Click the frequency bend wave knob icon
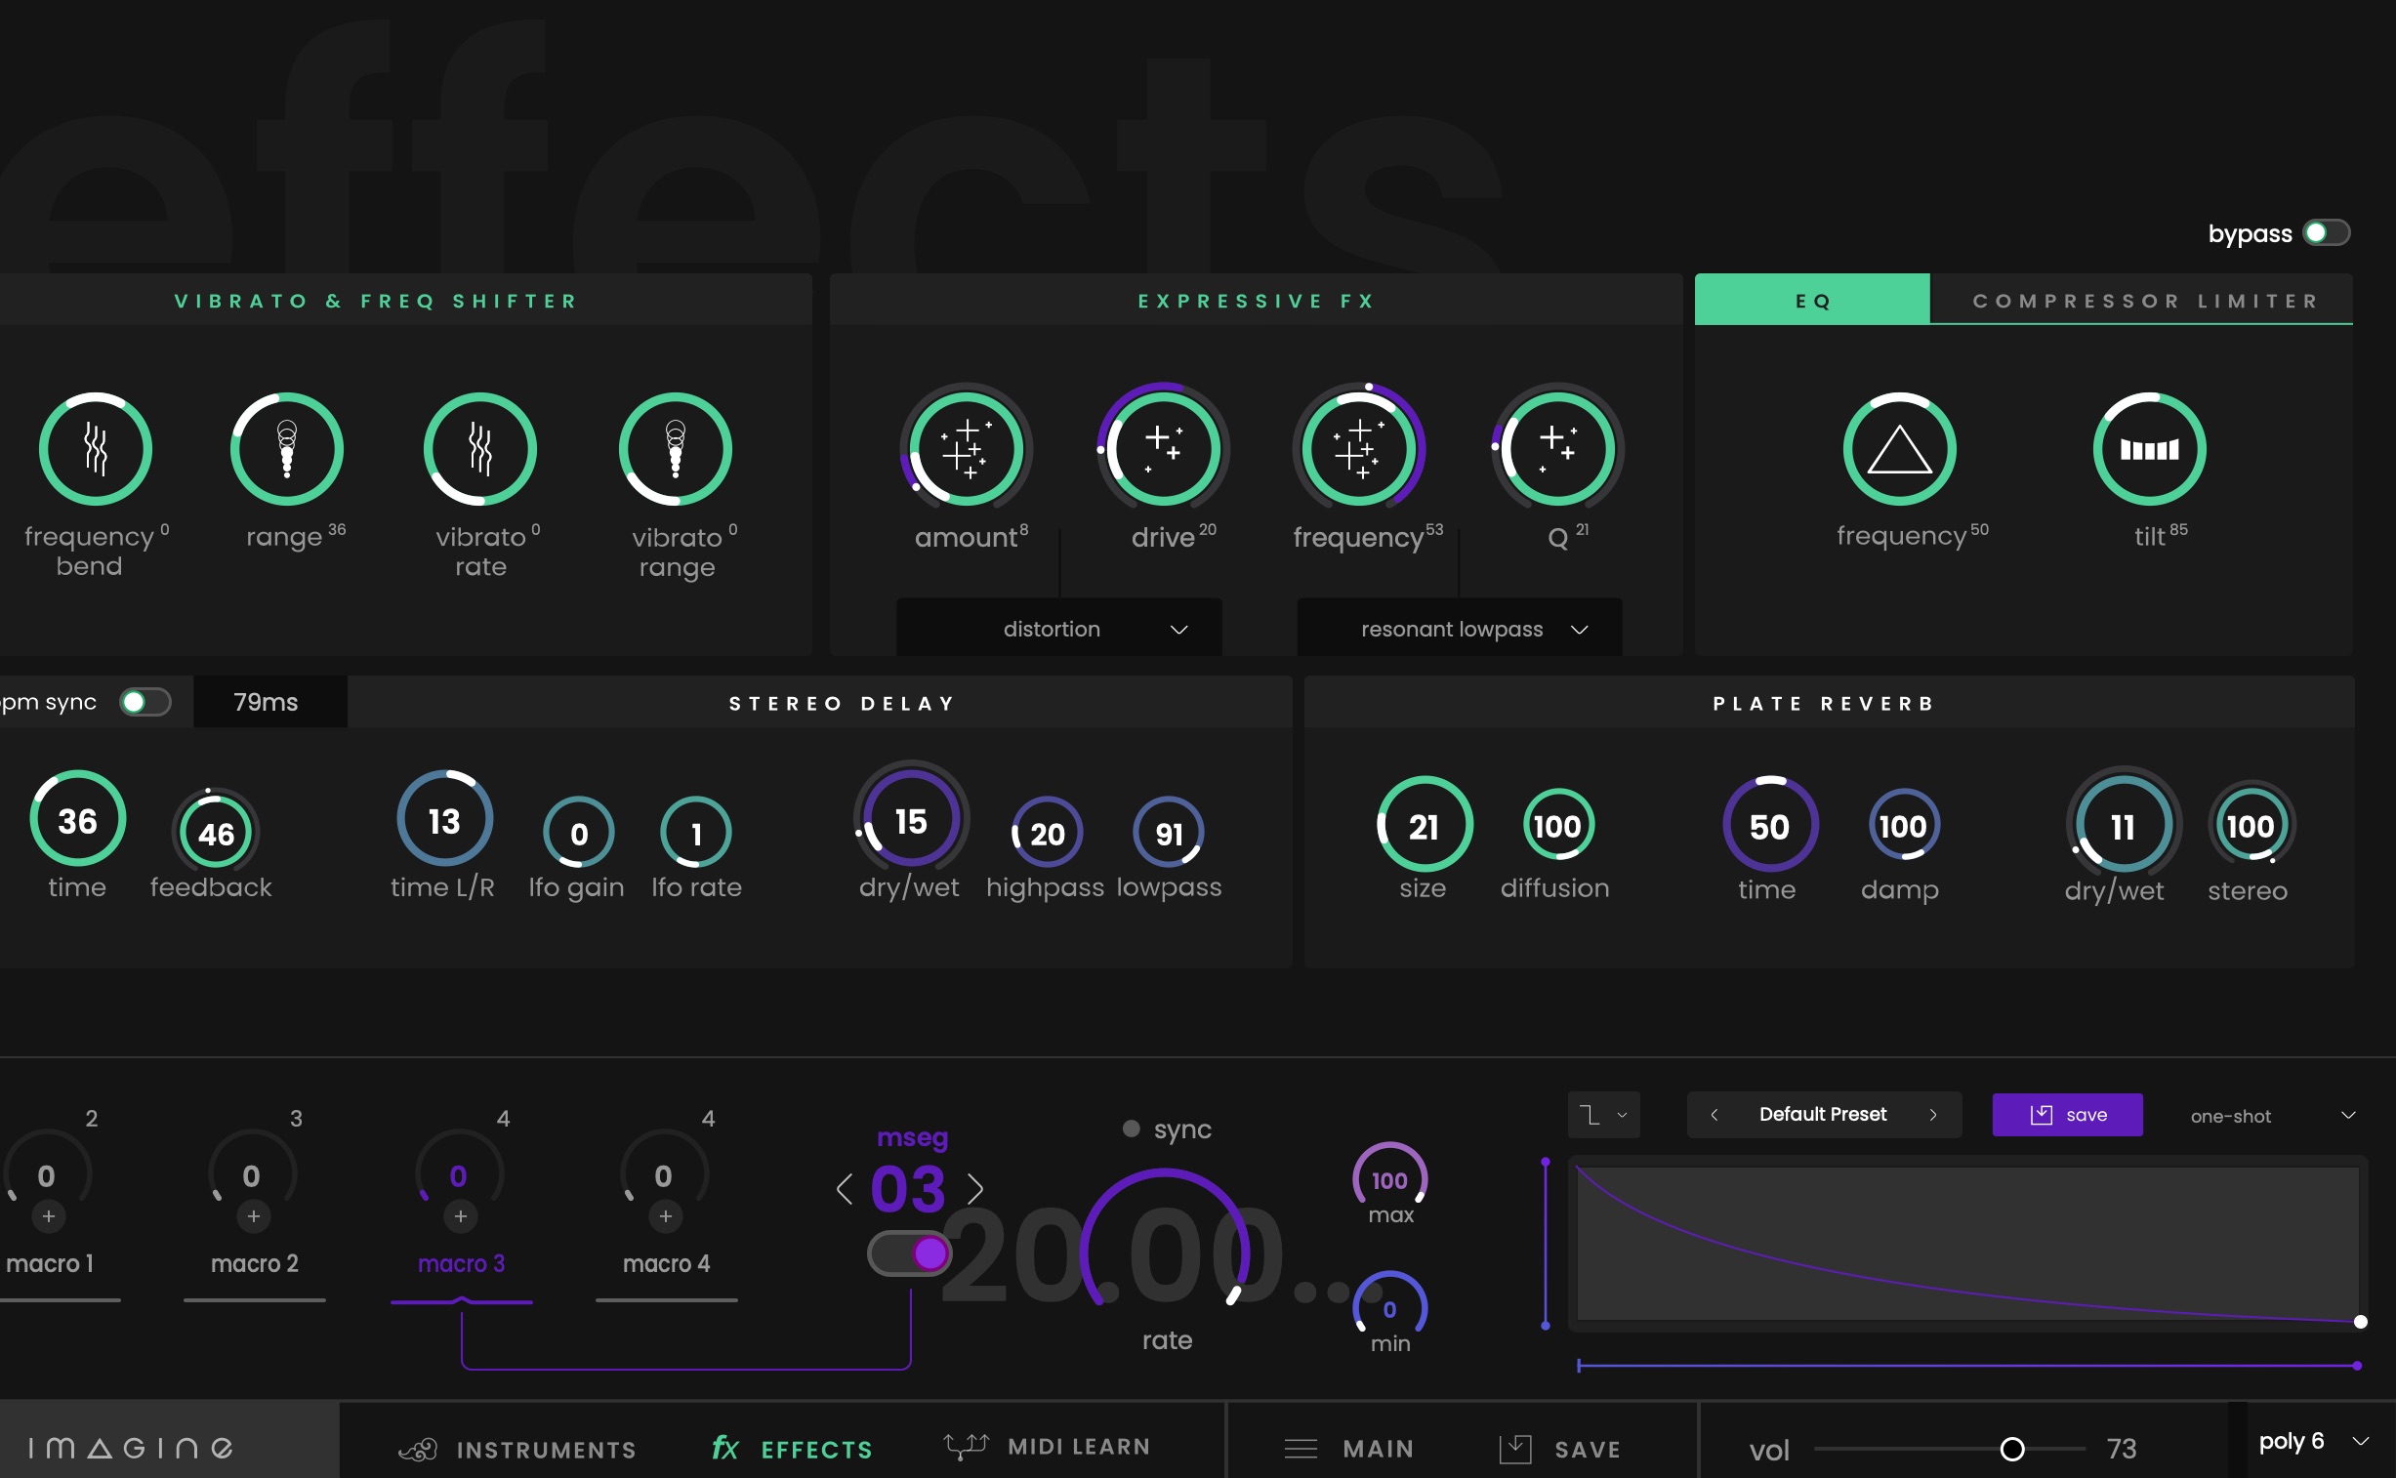2396x1478 pixels. click(x=95, y=450)
